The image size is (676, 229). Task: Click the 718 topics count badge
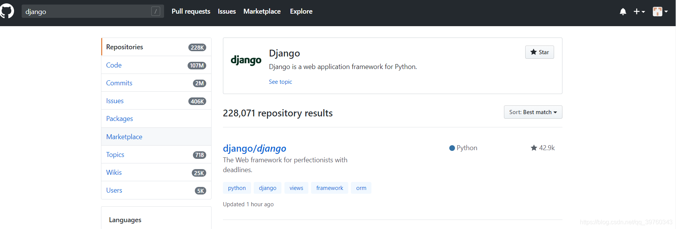click(x=200, y=155)
